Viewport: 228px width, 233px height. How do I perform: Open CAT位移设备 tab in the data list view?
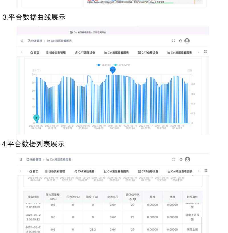148,171
